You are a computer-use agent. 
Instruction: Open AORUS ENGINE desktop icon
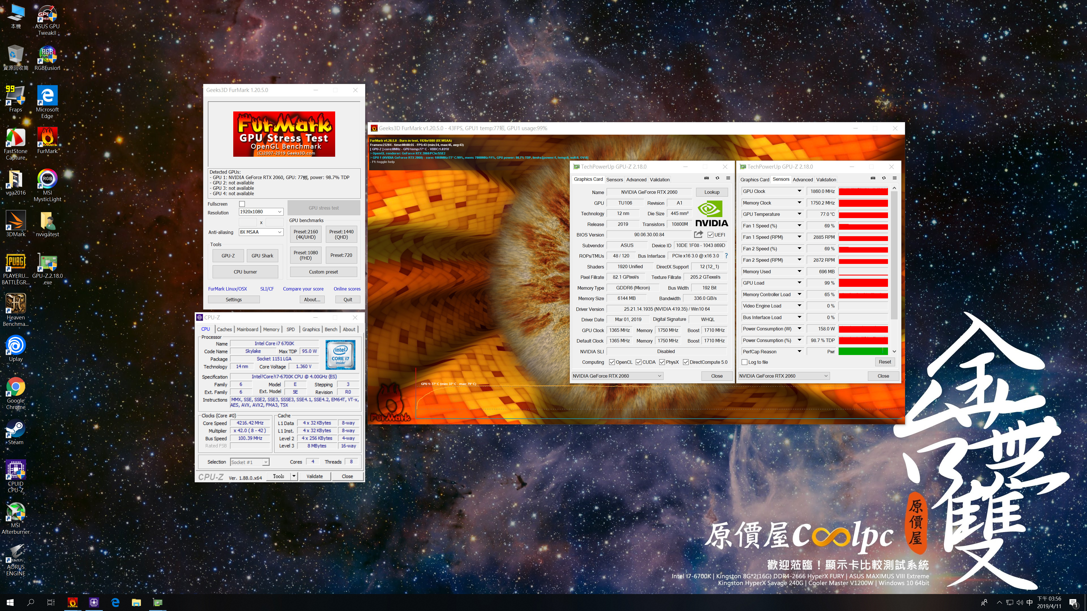pos(16,560)
